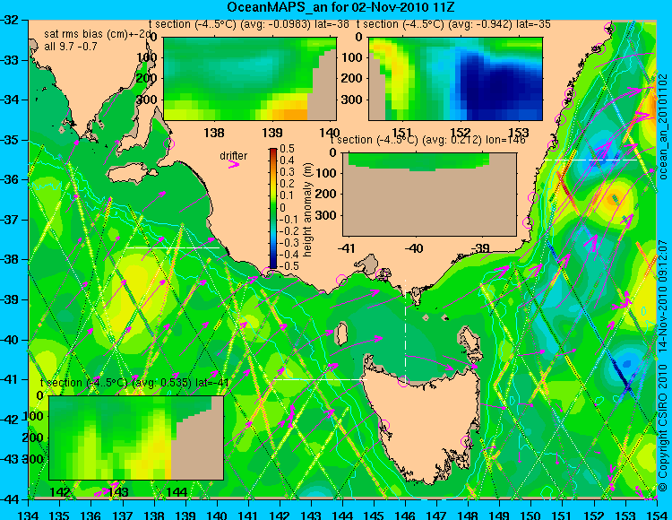
Task: Click the -40 tick under the lon=146 inset
Action: tap(414, 248)
